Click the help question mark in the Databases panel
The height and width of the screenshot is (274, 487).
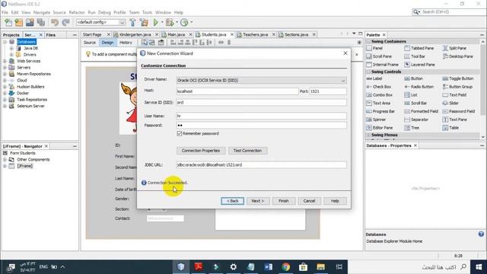pos(481,234)
